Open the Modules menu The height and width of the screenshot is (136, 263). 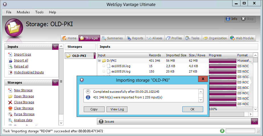tap(23, 12)
